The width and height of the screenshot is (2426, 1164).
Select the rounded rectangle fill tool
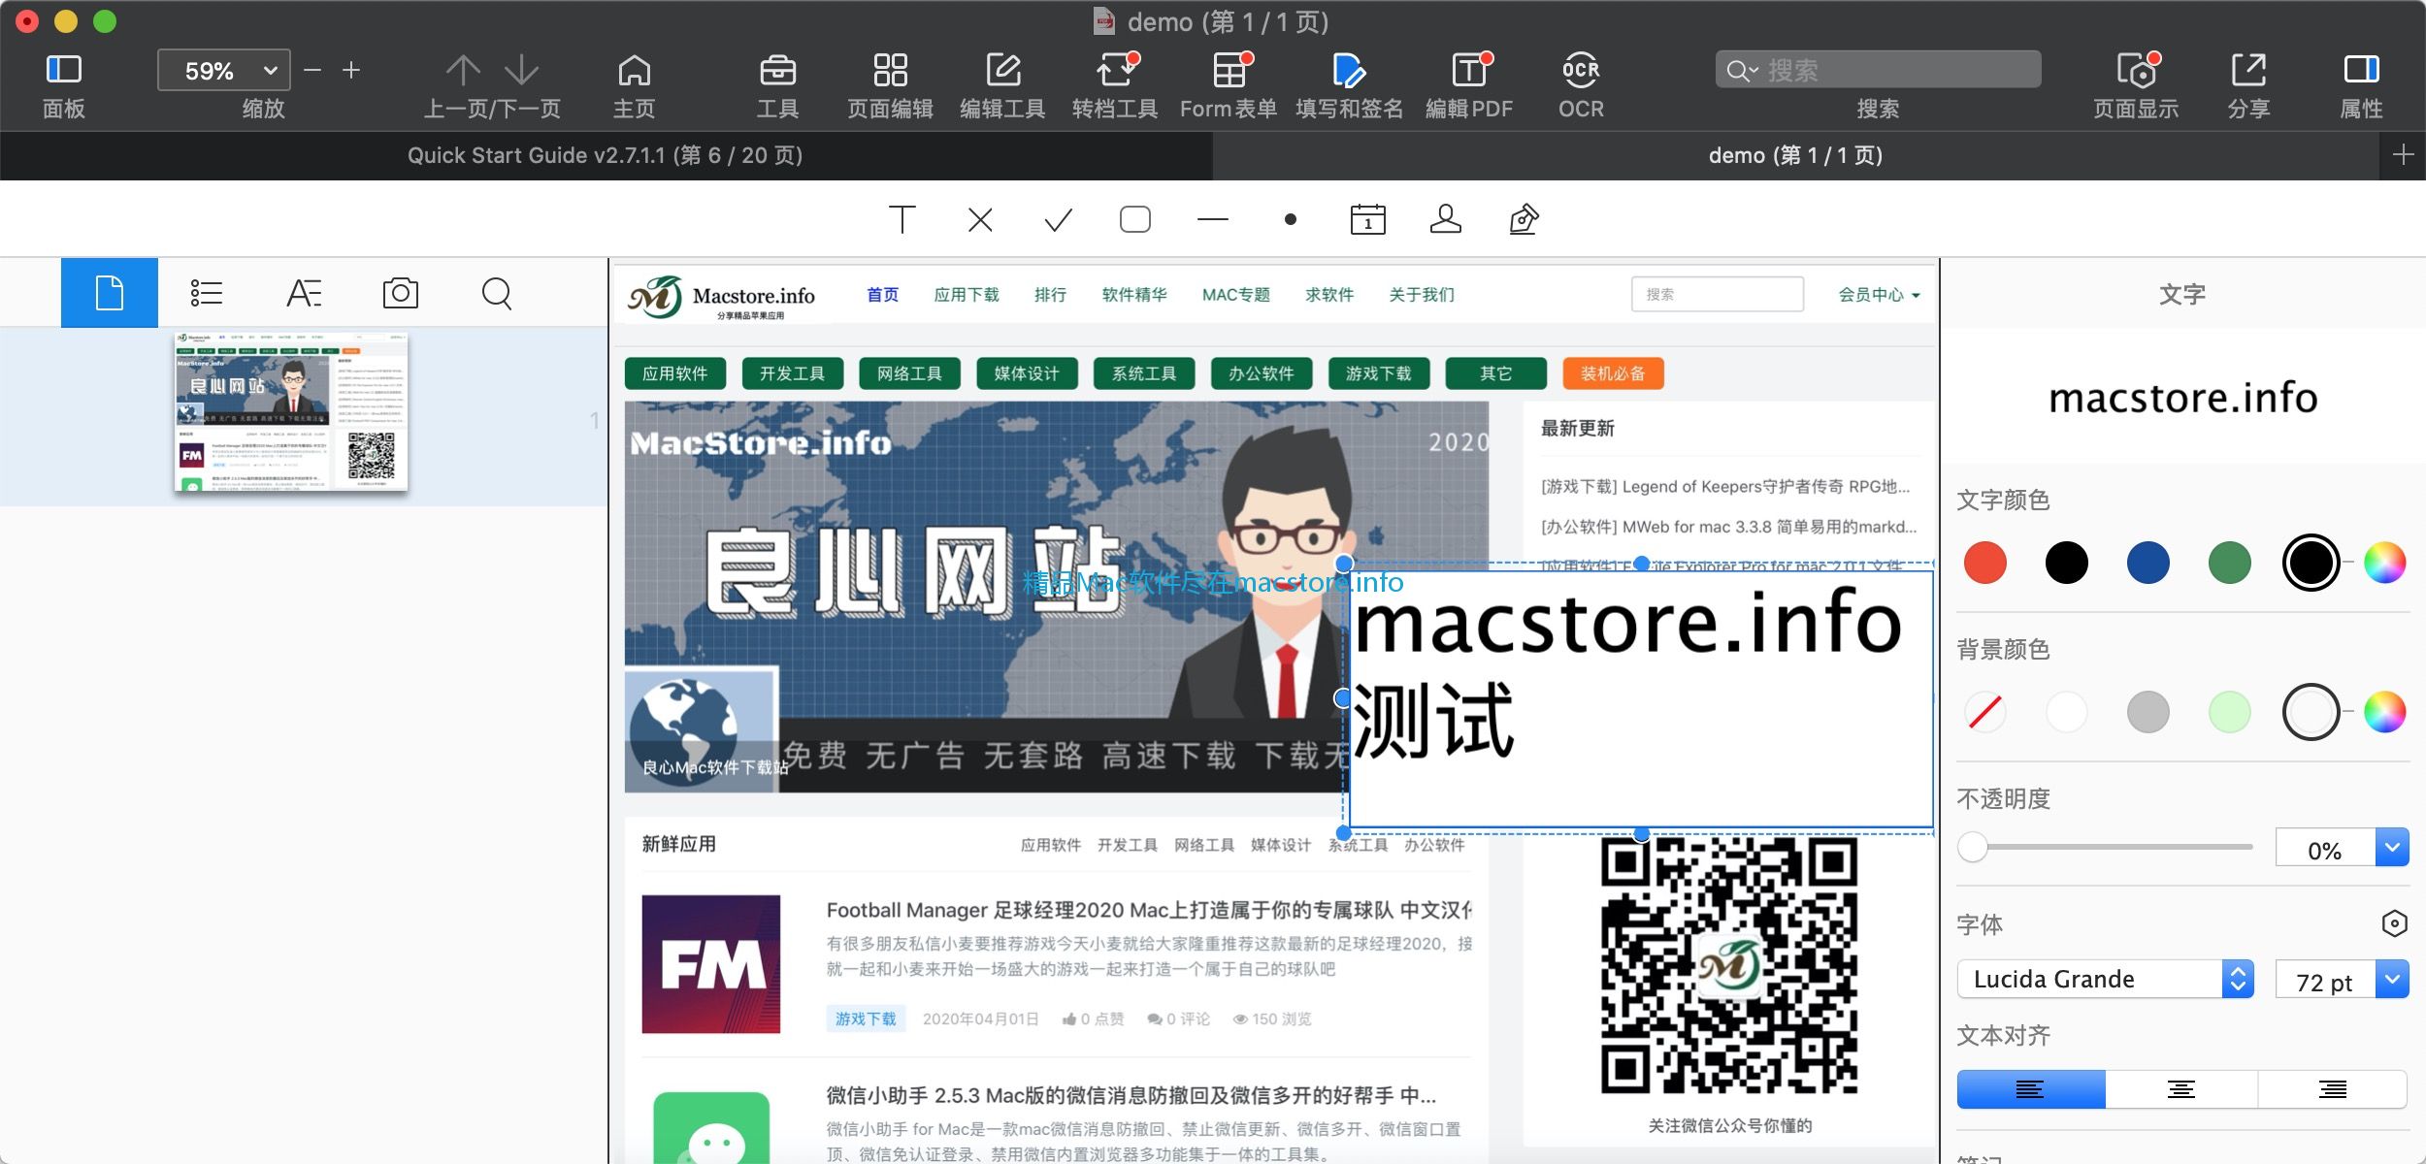1135,219
